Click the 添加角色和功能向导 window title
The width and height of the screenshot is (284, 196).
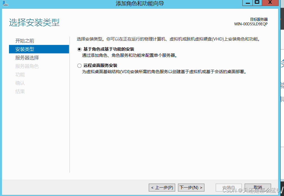140,3
